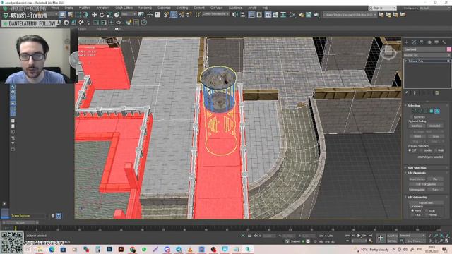Click the Render Production teapot icon
Screen dimensions: 452x254
316,15
